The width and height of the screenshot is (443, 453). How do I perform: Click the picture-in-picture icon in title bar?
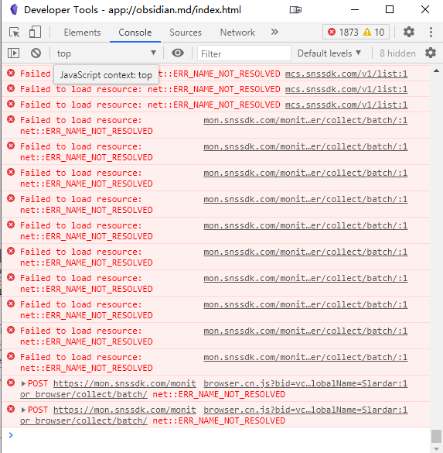(295, 10)
